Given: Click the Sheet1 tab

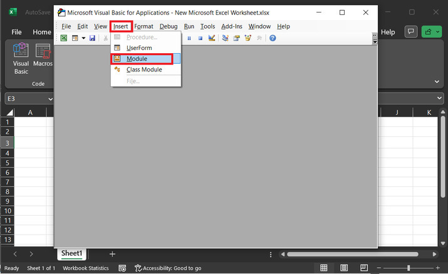Looking at the screenshot, I should click(71, 253).
